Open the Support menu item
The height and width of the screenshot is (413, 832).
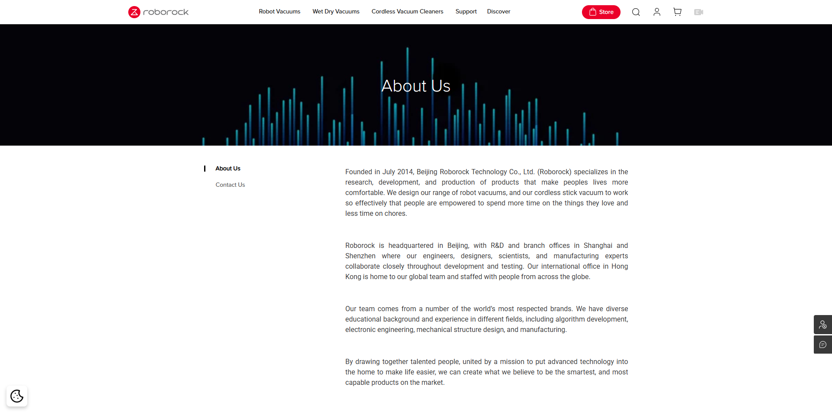[466, 12]
